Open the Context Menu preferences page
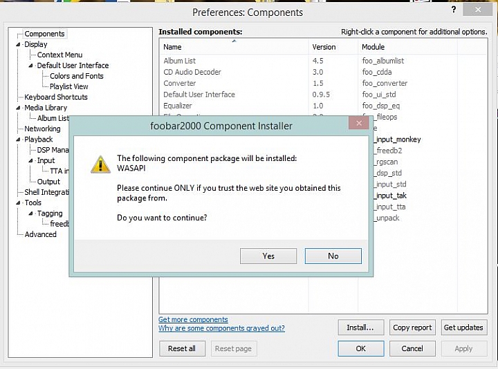This screenshot has width=498, height=369. [59, 55]
